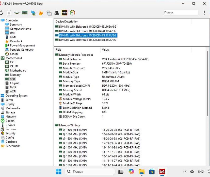Expand the Software category
Screen dimensions: 210x177
[x=11, y=129]
